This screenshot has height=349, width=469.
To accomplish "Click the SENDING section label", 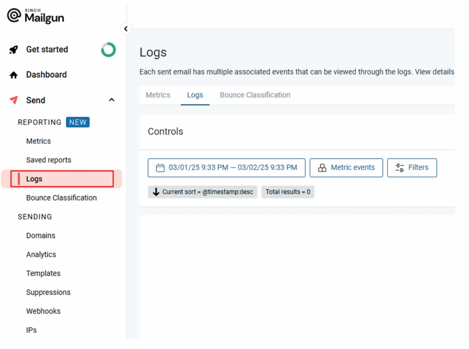I will [x=35, y=216].
